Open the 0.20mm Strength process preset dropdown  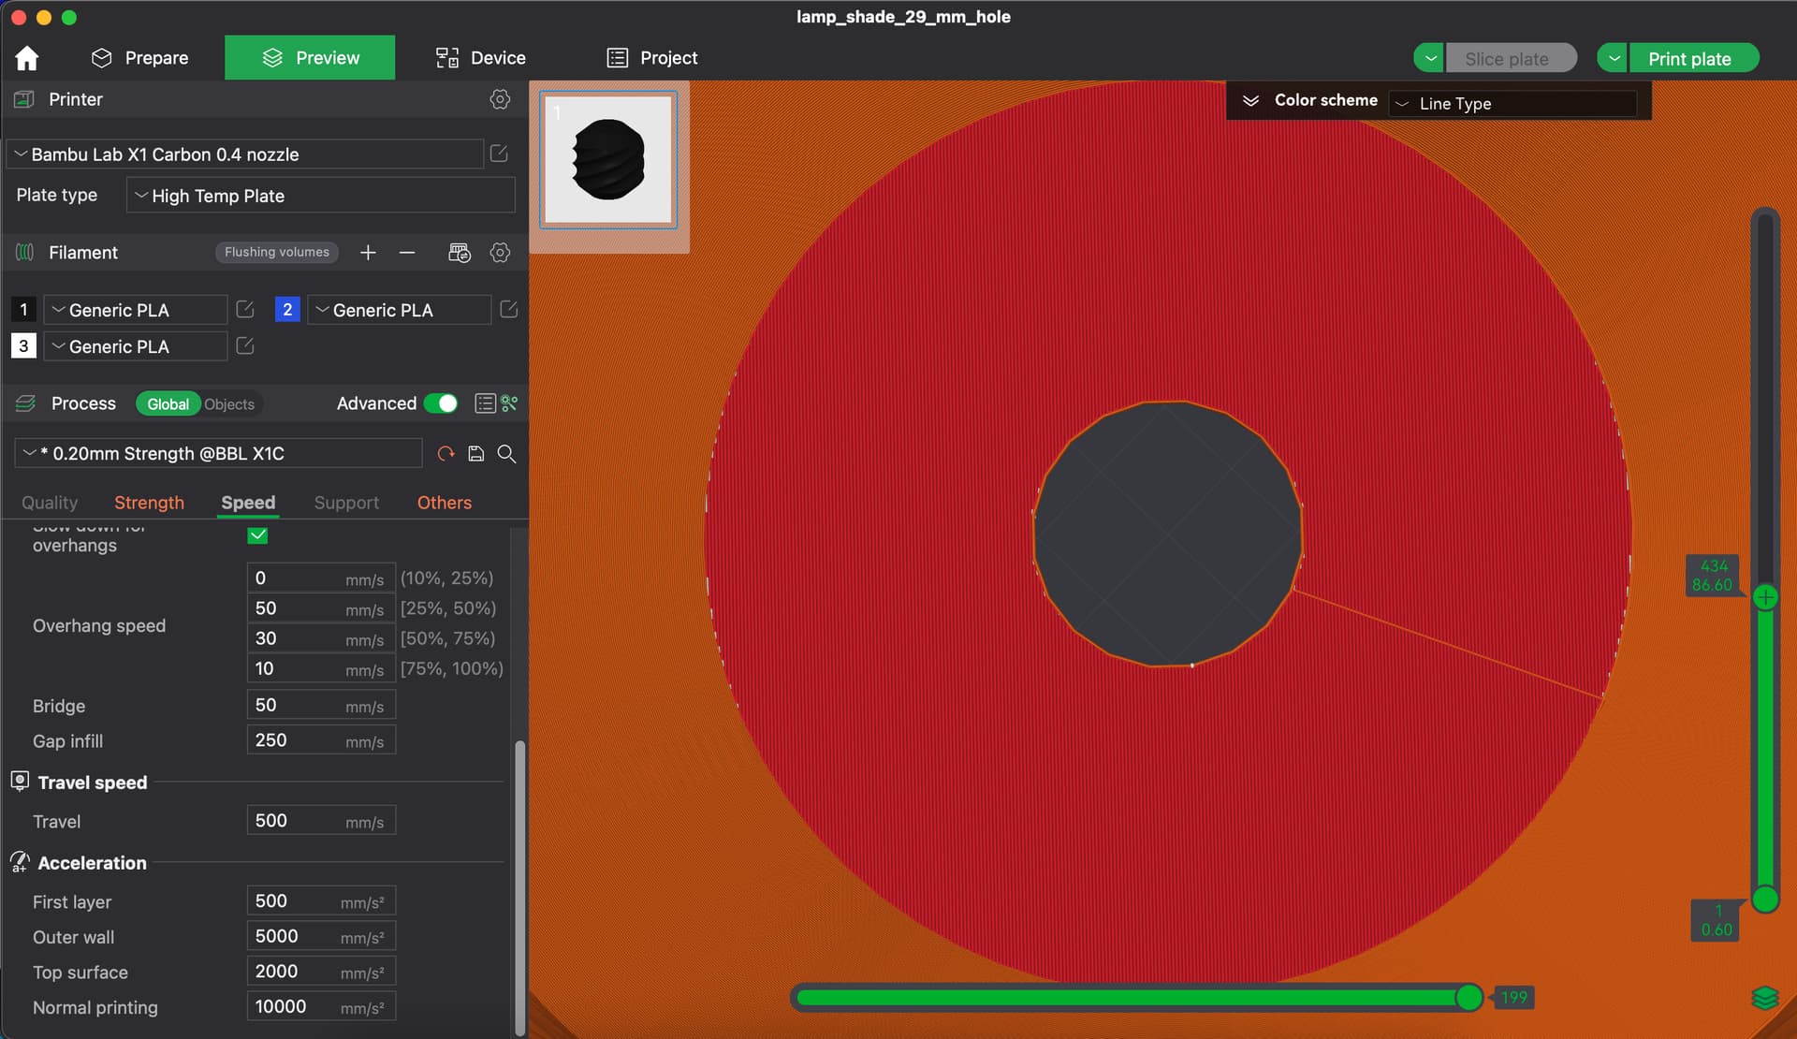(218, 454)
